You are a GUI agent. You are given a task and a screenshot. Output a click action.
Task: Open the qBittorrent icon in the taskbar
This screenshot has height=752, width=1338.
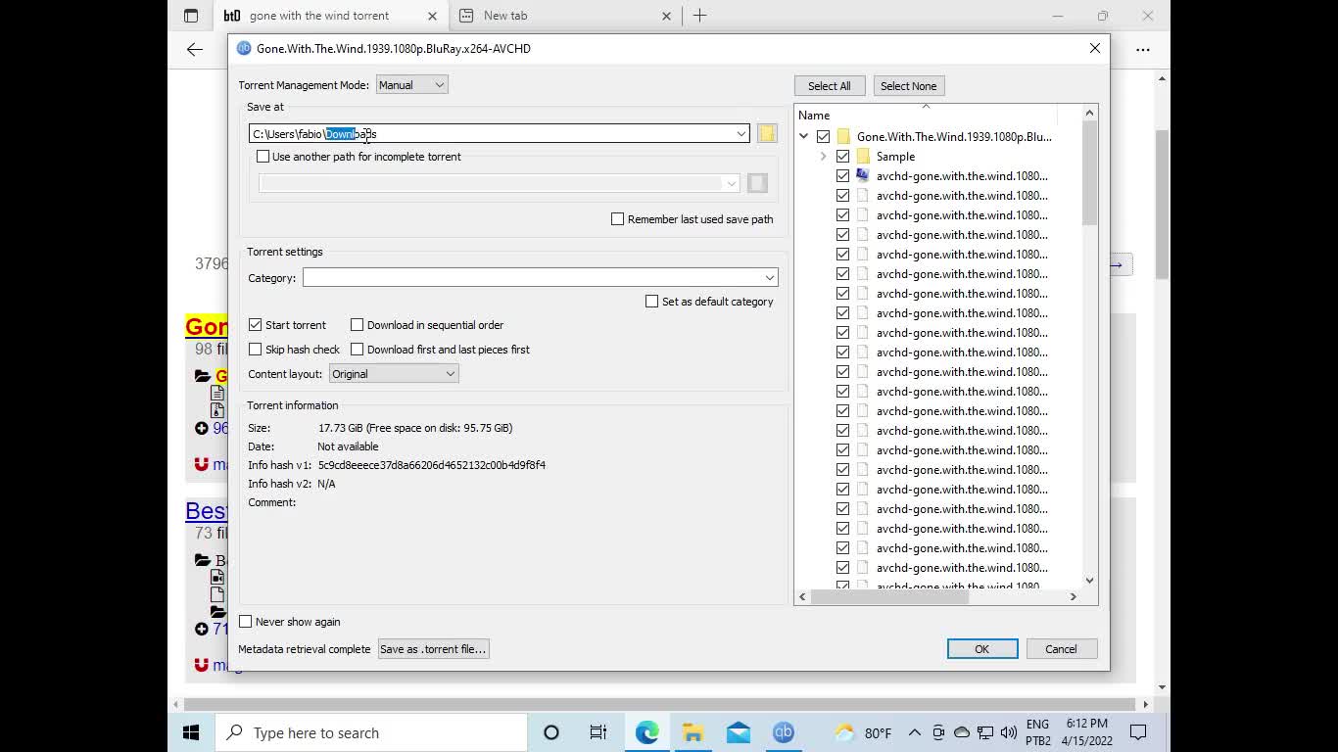(x=784, y=732)
